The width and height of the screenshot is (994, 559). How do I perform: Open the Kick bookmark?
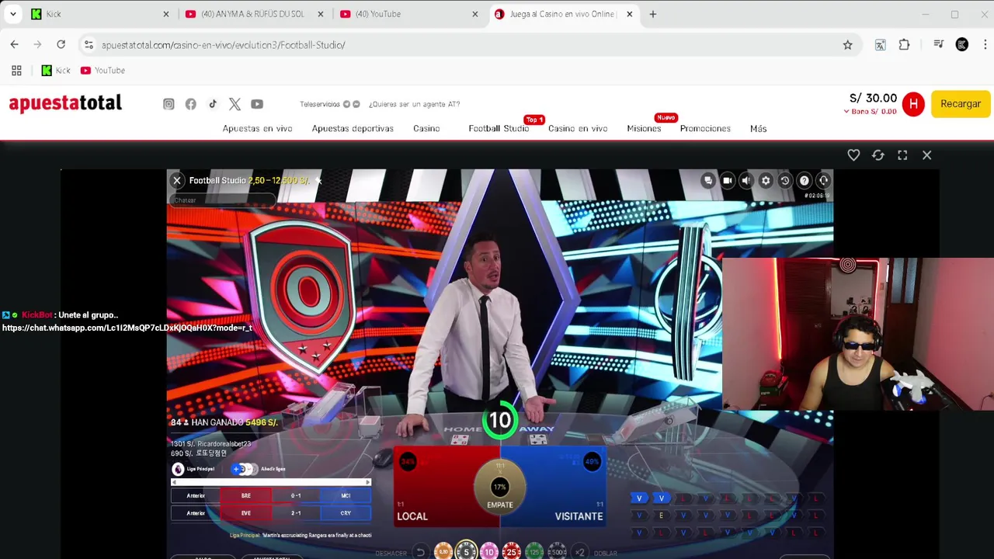pos(55,71)
